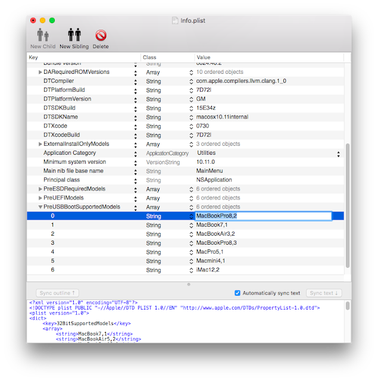Click the value 15E34z
The image size is (378, 381).
point(206,108)
